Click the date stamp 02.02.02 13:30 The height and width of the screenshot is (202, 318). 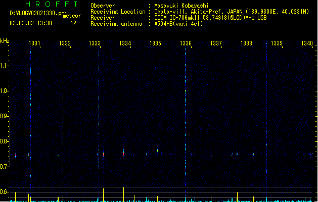click(31, 23)
